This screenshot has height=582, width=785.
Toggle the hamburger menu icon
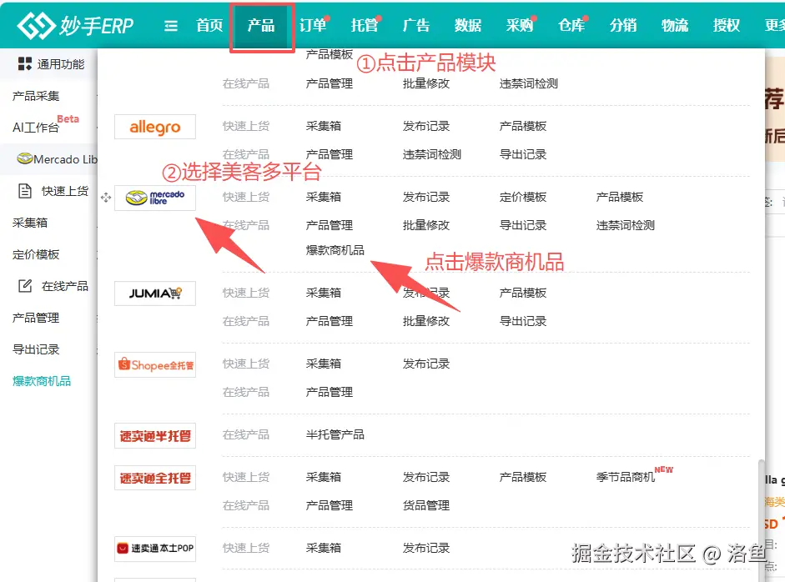pyautogui.click(x=171, y=26)
